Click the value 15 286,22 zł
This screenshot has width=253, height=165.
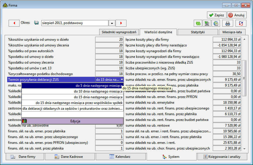tap(227, 137)
